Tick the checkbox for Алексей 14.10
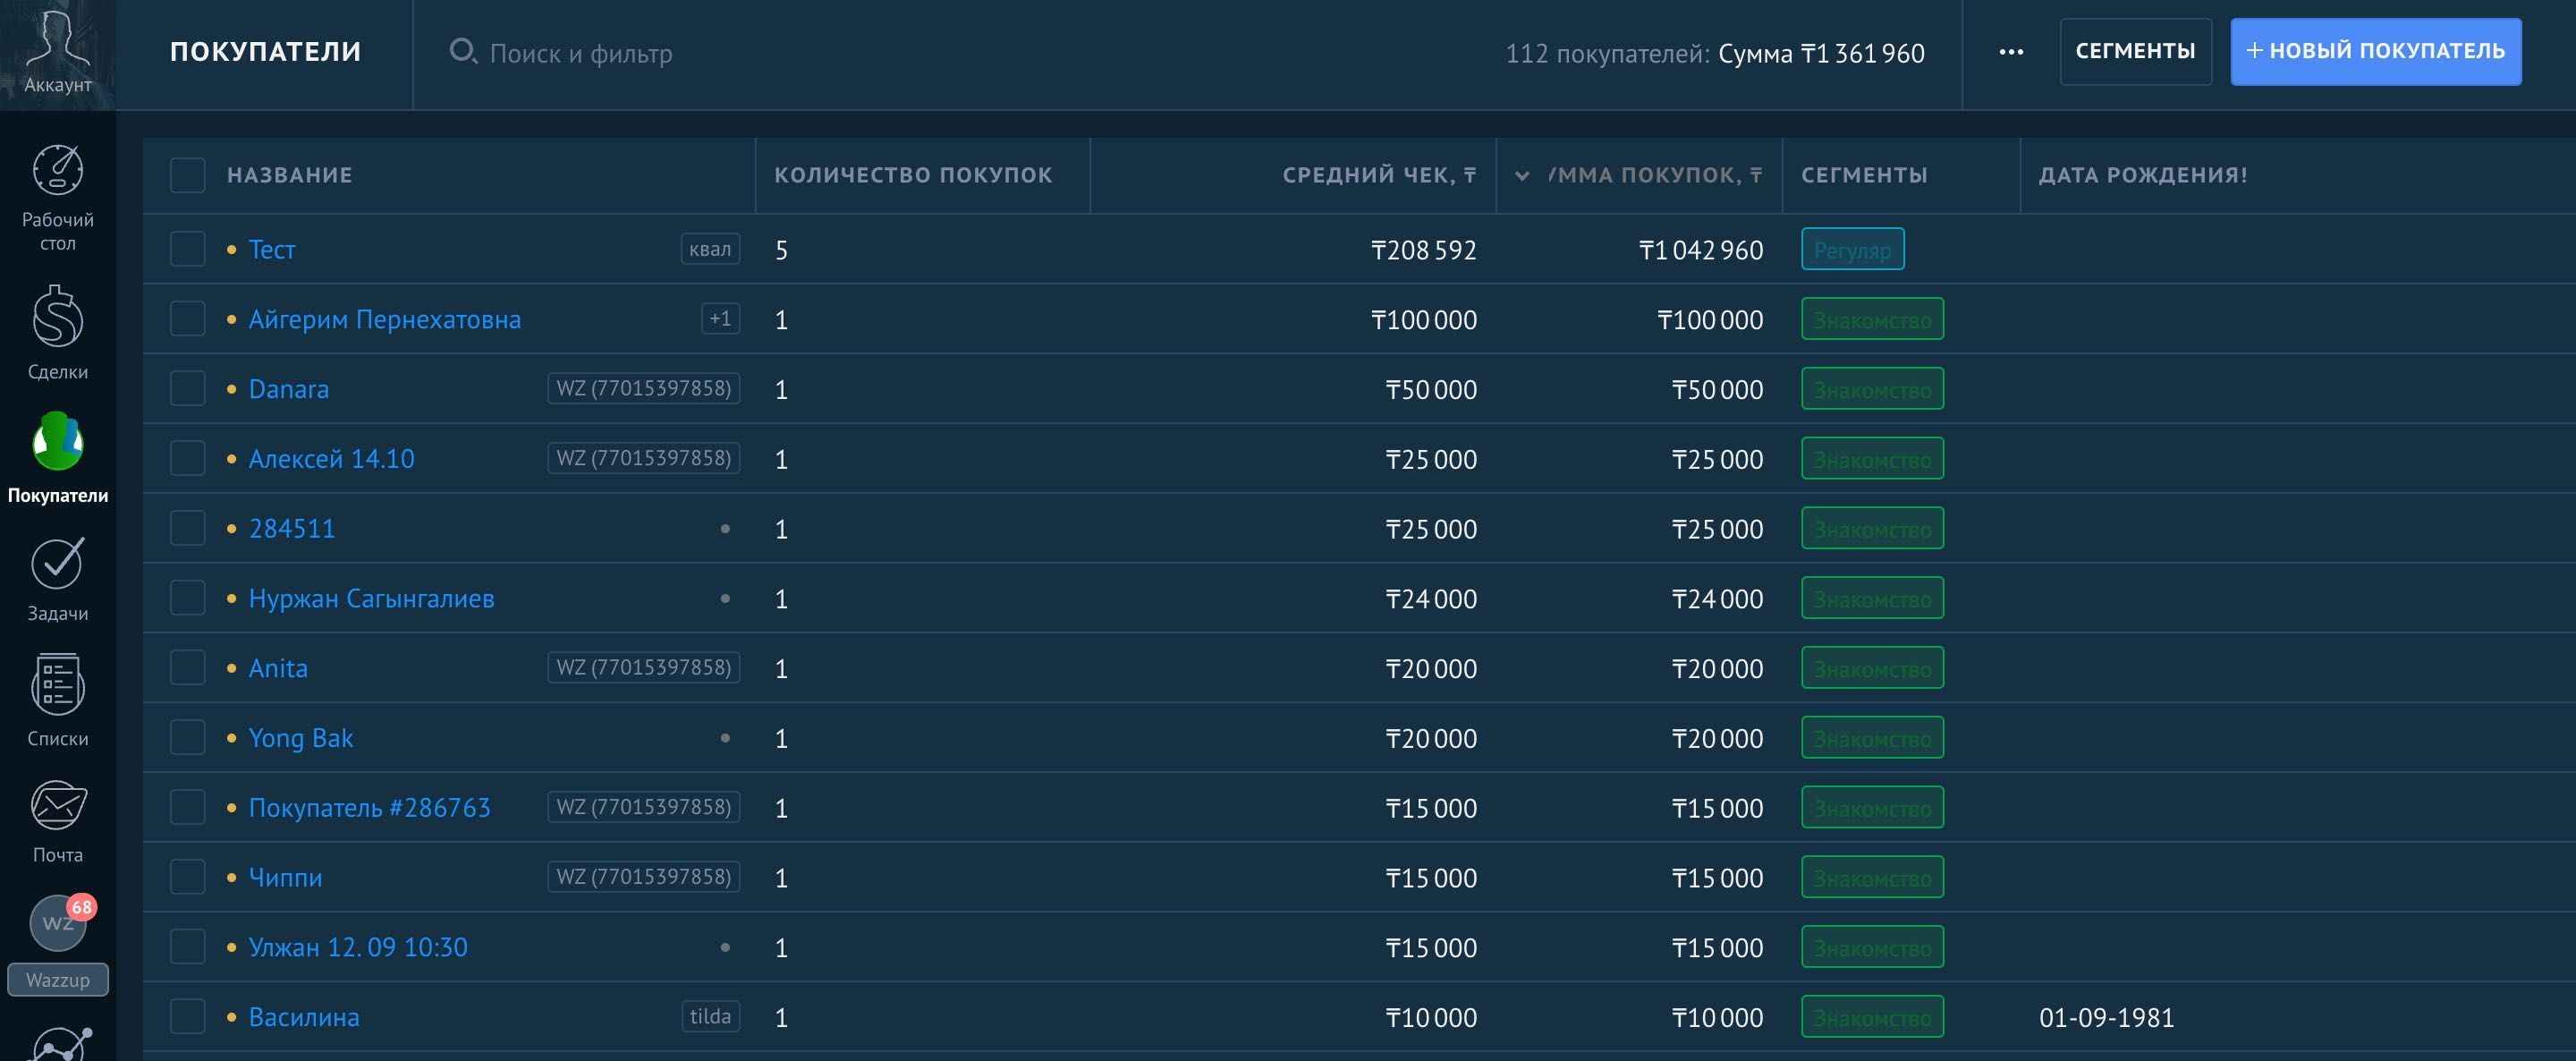The width and height of the screenshot is (2576, 1061). pos(187,458)
